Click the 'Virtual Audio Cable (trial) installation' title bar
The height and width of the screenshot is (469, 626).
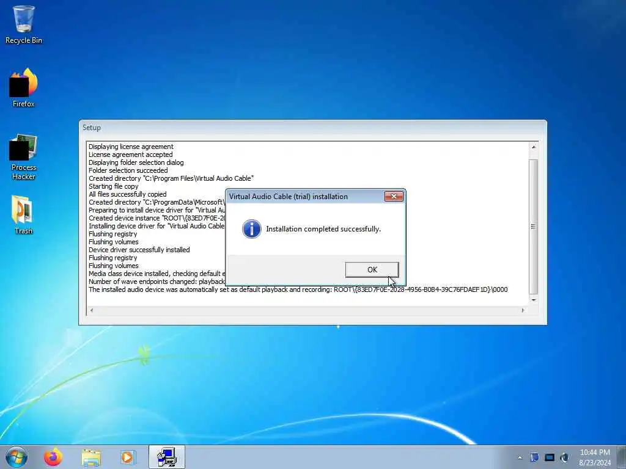point(304,196)
